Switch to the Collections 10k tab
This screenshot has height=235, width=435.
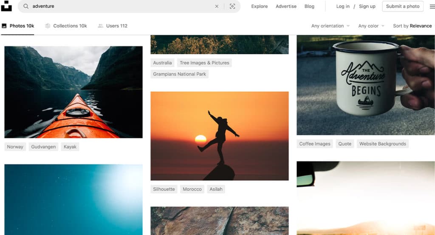click(x=66, y=26)
